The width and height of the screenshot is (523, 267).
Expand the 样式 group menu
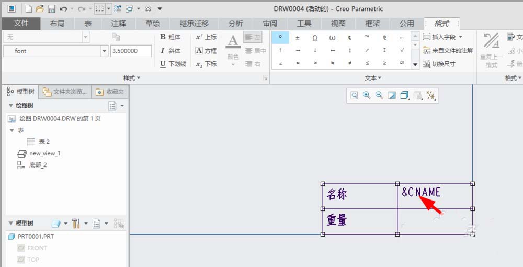coord(132,78)
